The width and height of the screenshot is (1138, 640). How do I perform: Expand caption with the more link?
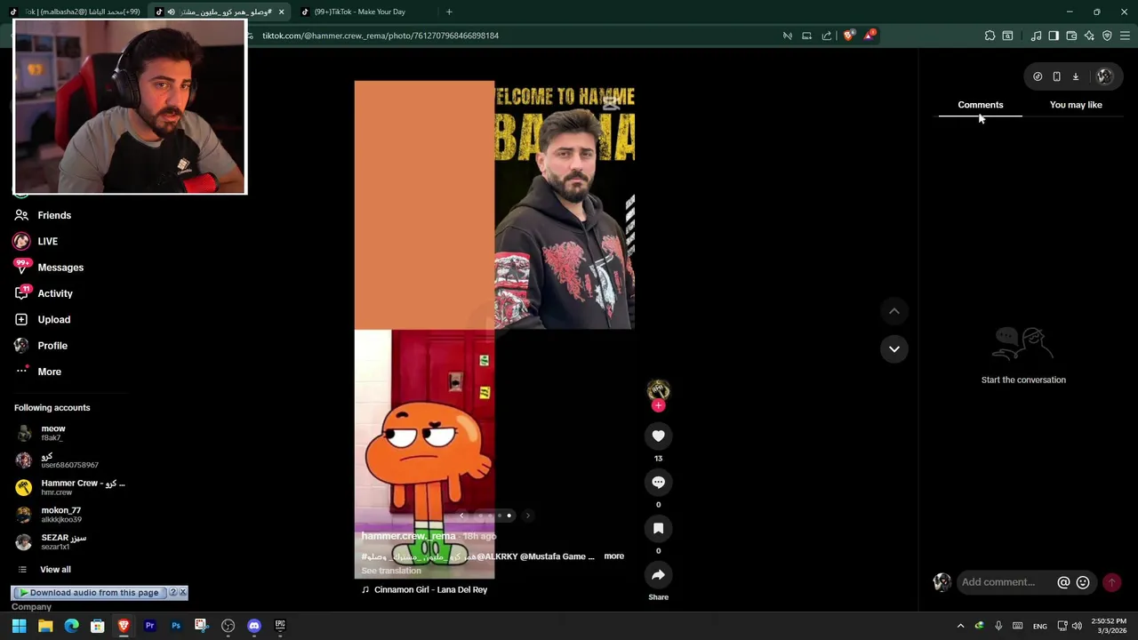pos(614,556)
